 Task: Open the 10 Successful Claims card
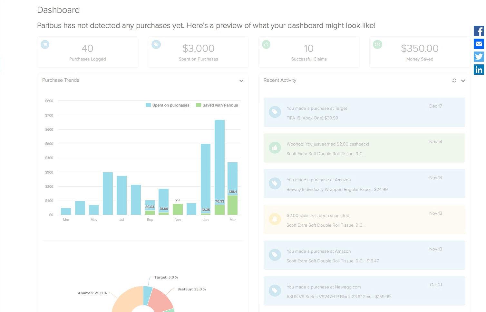[x=309, y=52]
